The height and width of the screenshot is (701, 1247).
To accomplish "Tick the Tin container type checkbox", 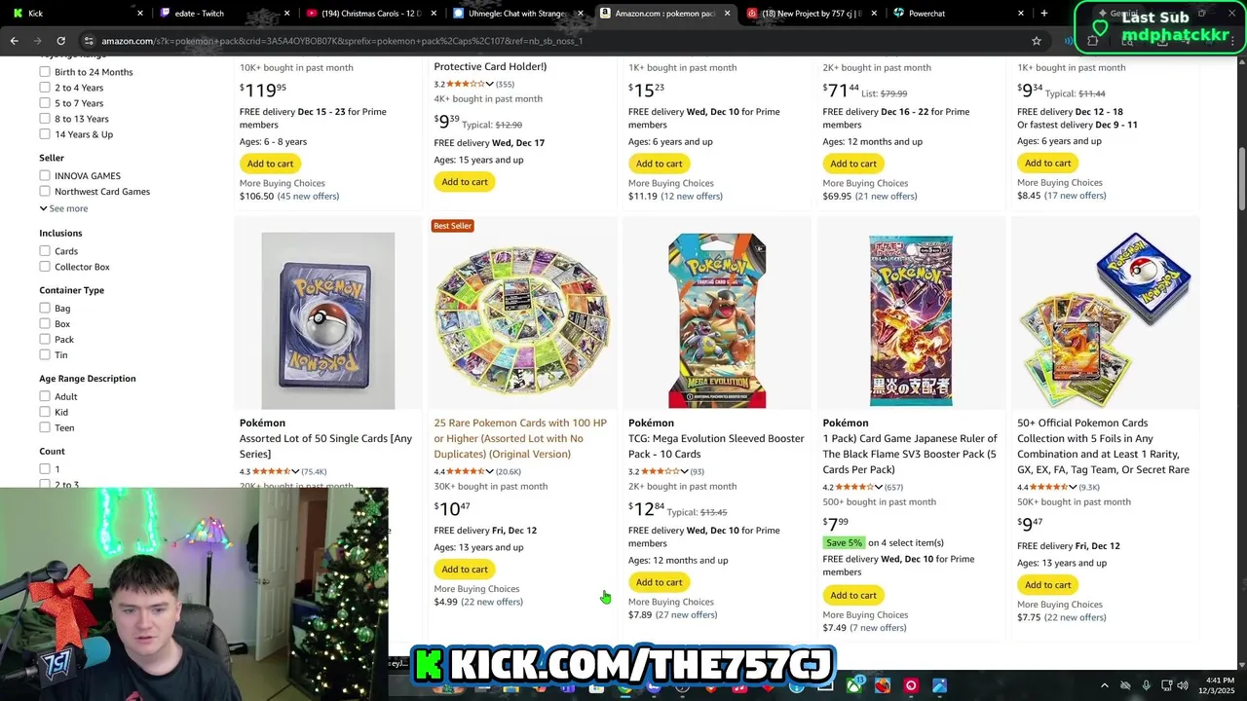I will (x=45, y=355).
